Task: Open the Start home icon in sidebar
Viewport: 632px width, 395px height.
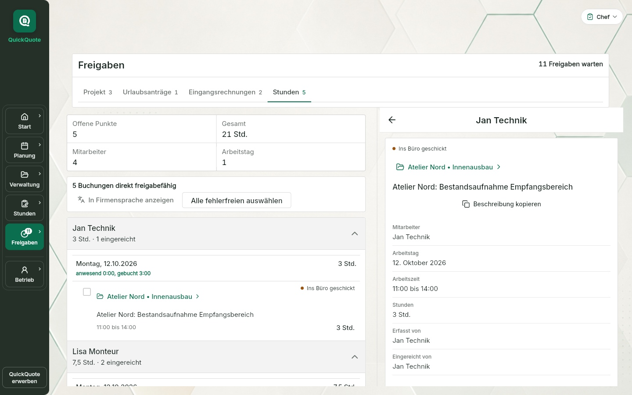Action: pyautogui.click(x=25, y=117)
